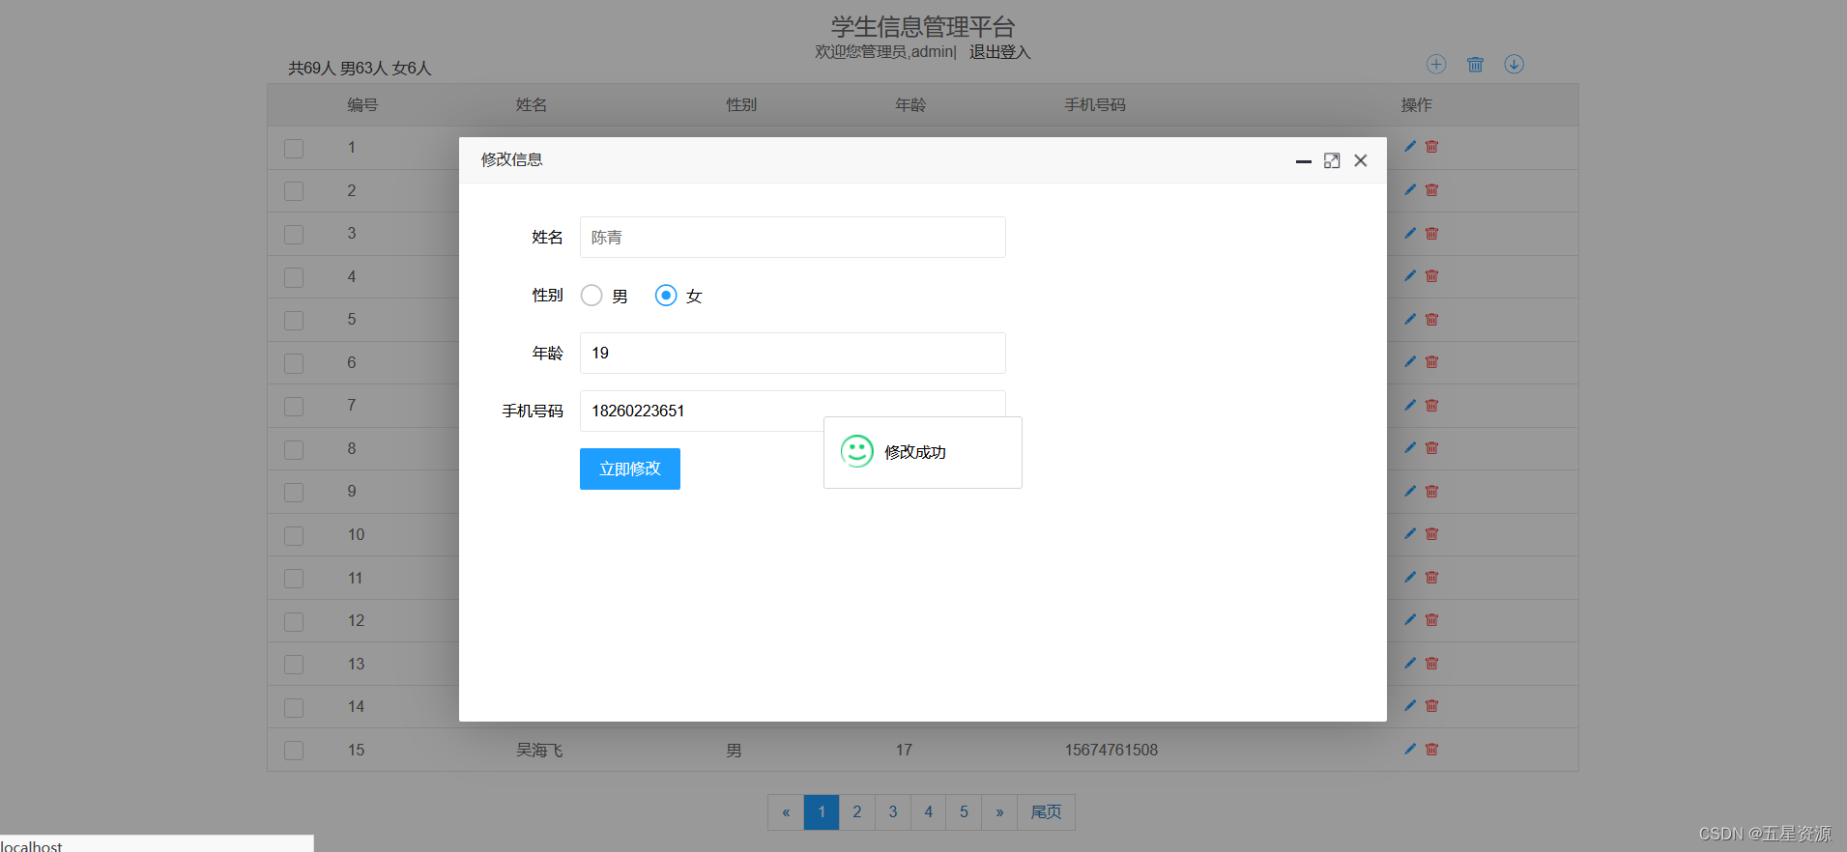This screenshot has height=852, width=1847.
Task: Open page 5 in pagination
Action: [964, 812]
